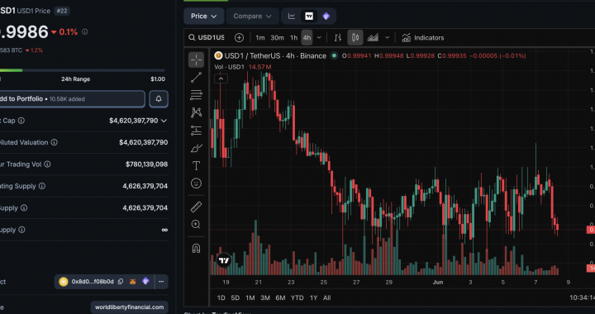Click the info icon beside 0.1% change
Image resolution: width=595 pixels, height=314 pixels.
click(x=85, y=32)
